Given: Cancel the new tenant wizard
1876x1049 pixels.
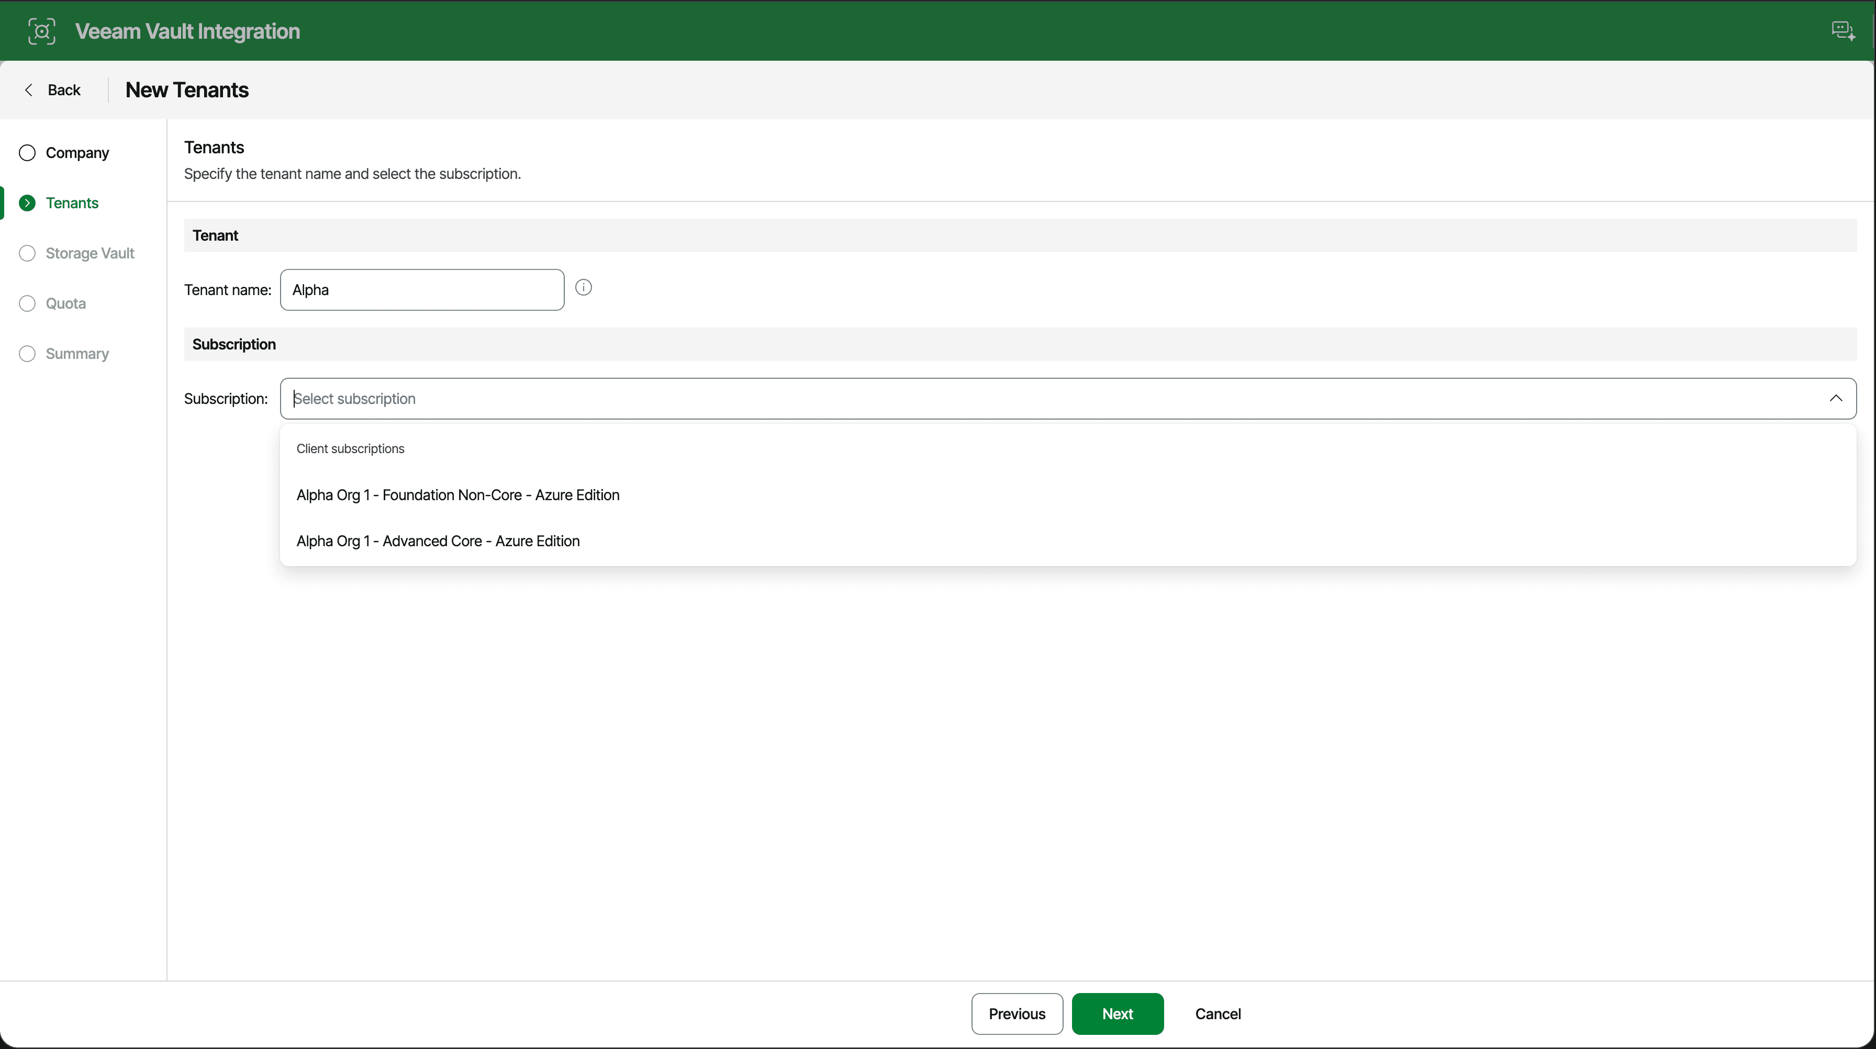Looking at the screenshot, I should (x=1218, y=1013).
